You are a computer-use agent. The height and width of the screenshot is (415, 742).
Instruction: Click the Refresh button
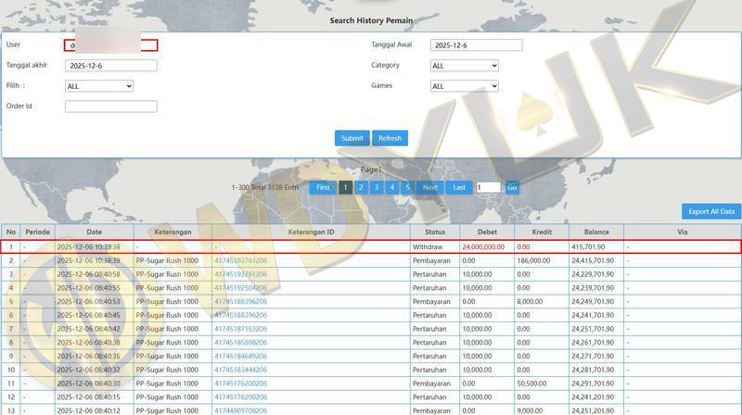click(390, 138)
